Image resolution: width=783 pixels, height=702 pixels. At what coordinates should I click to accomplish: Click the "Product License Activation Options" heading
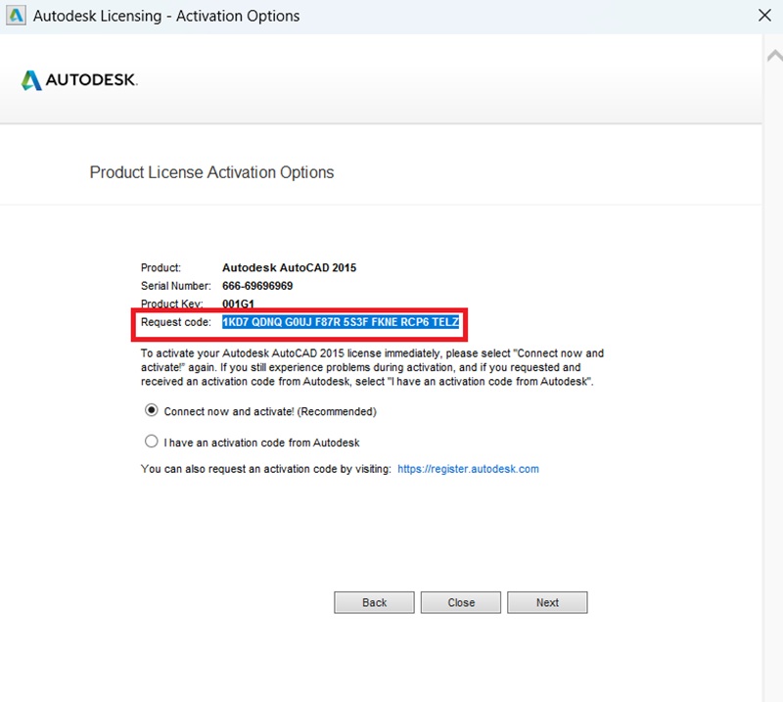point(211,172)
